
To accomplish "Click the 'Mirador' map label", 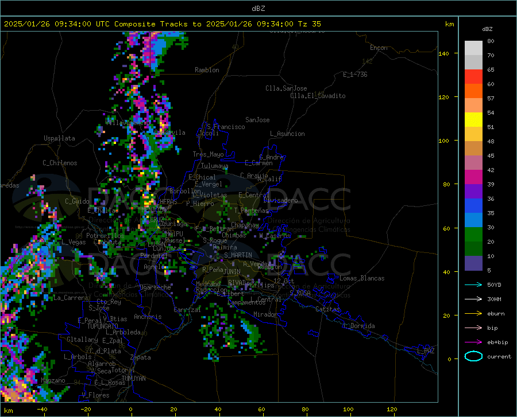I will (265, 314).
